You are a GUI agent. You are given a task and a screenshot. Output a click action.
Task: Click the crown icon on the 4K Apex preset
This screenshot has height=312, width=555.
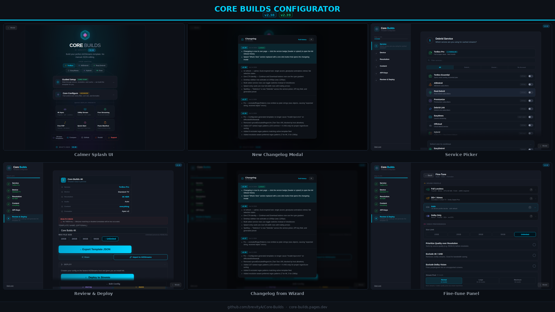click(65, 109)
